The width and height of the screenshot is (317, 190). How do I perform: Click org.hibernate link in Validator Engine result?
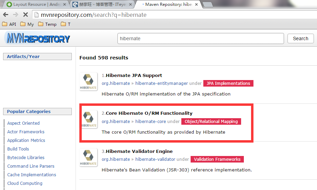(x=116, y=159)
